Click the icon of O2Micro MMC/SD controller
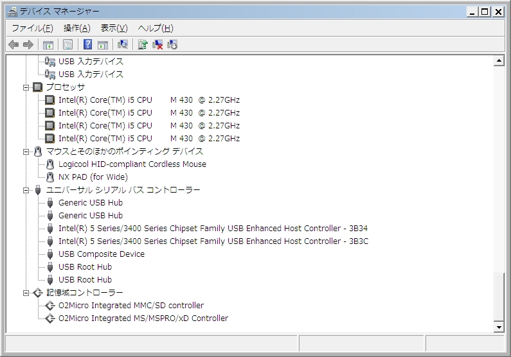Screen dimensions: 511x357 [x=50, y=306]
